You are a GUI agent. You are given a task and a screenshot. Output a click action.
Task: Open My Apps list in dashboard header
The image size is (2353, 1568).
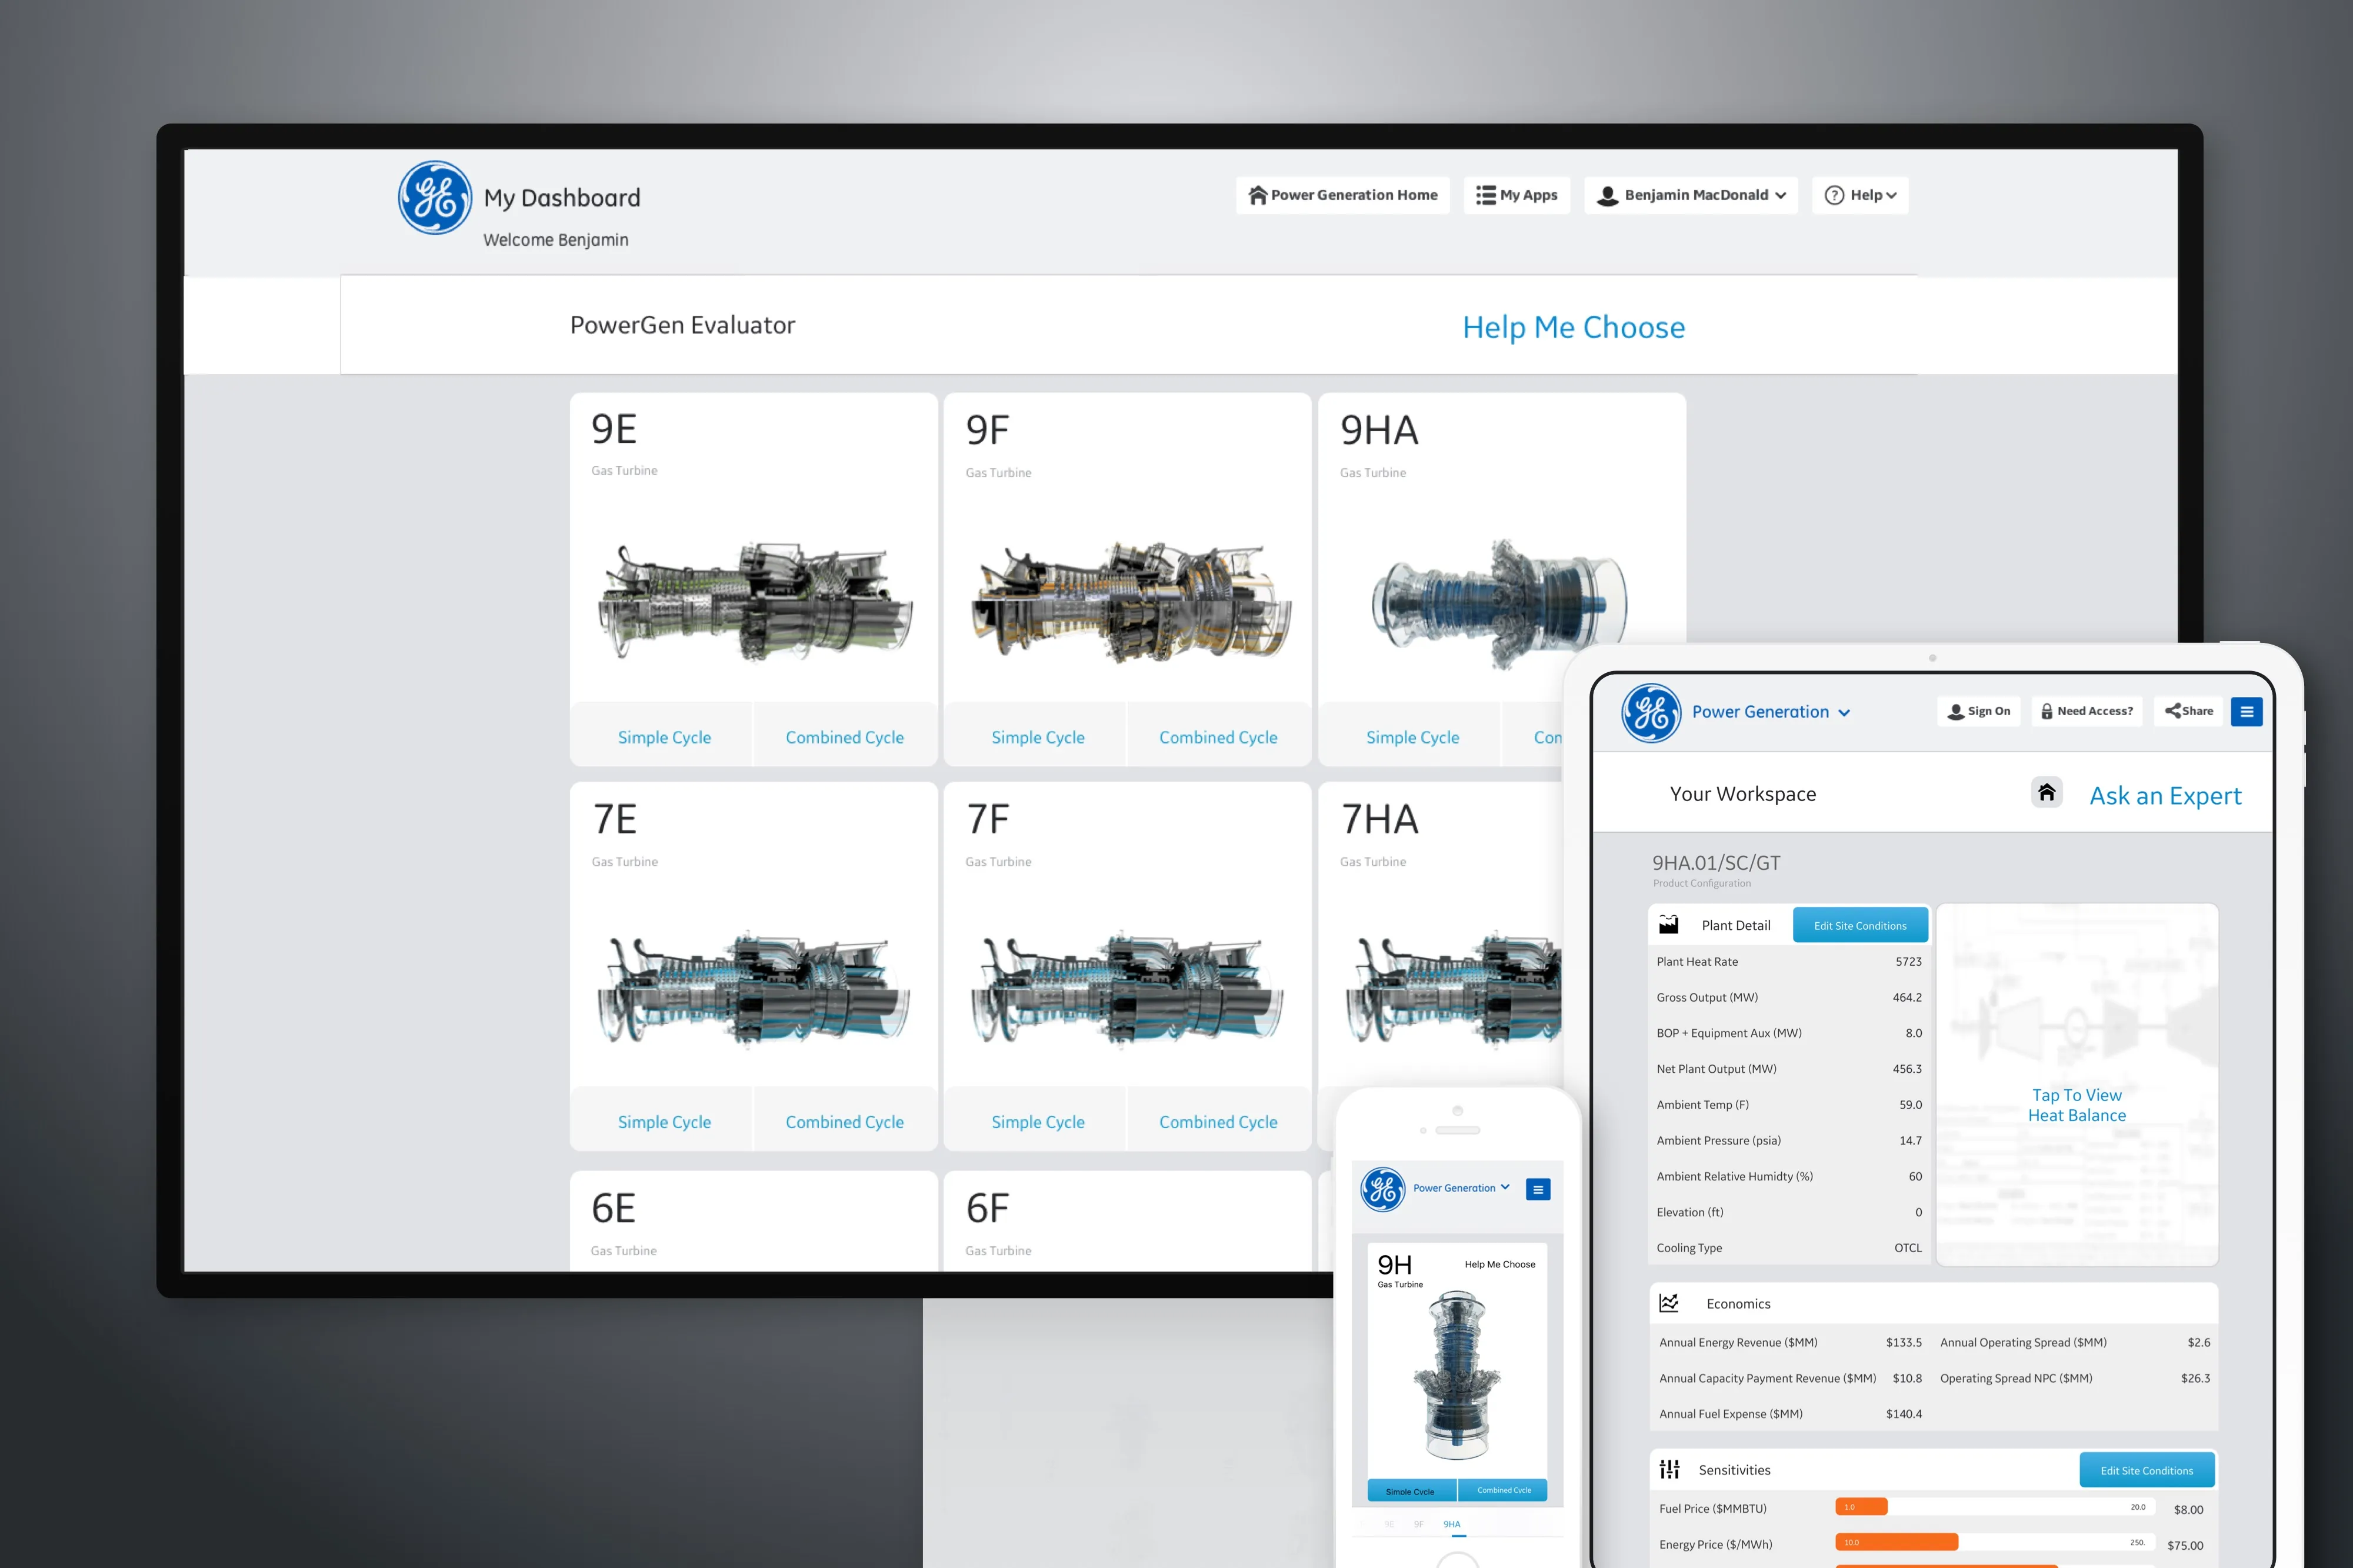click(1517, 195)
